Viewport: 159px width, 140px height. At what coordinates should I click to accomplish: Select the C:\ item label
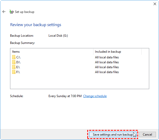(18, 57)
